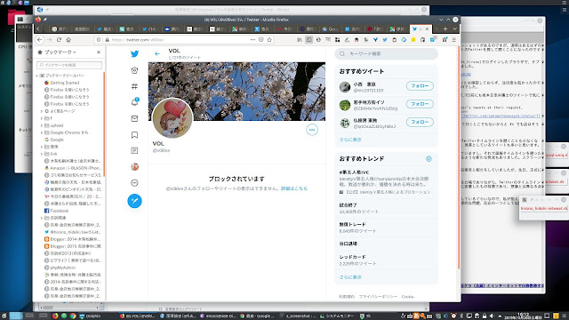Open the ブックマーク sidebar switcher dropdown
The image size is (569, 320).
(57, 52)
